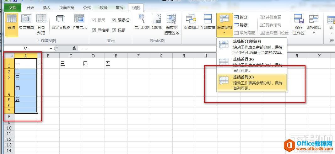Select column H header
Image resolution: width=335 pixels, height=154 pixels.
(x=184, y=56)
